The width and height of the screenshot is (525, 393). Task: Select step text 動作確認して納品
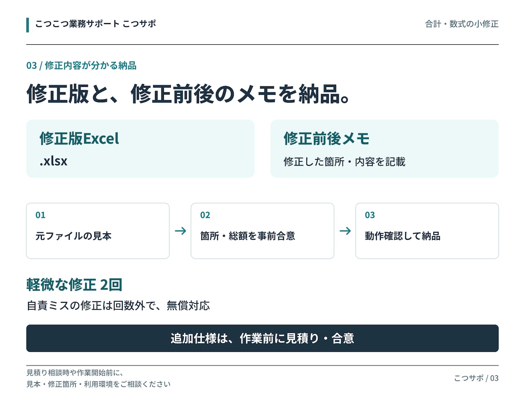pos(403,236)
